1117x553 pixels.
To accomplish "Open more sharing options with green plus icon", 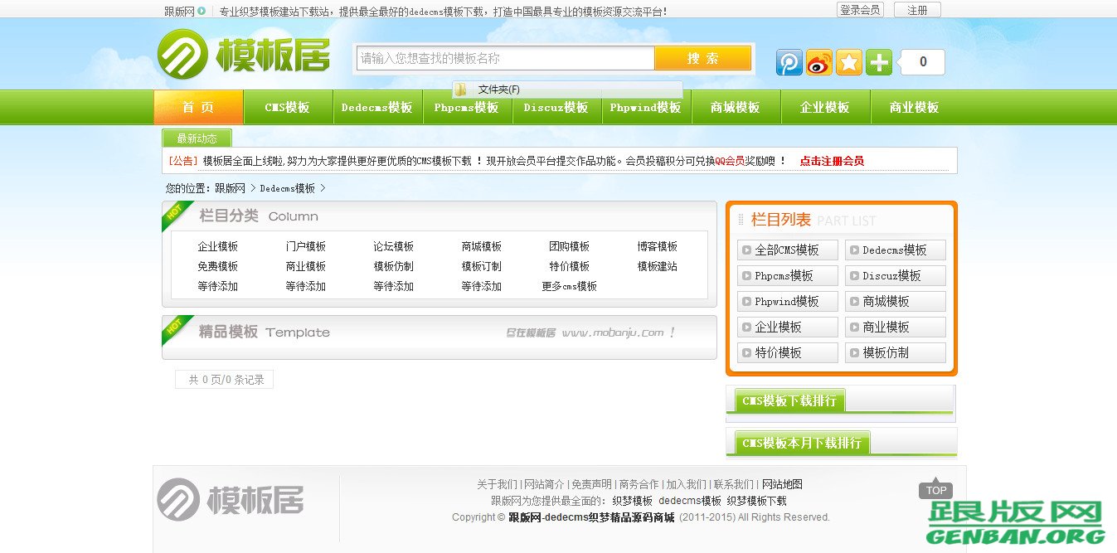I will [x=878, y=62].
